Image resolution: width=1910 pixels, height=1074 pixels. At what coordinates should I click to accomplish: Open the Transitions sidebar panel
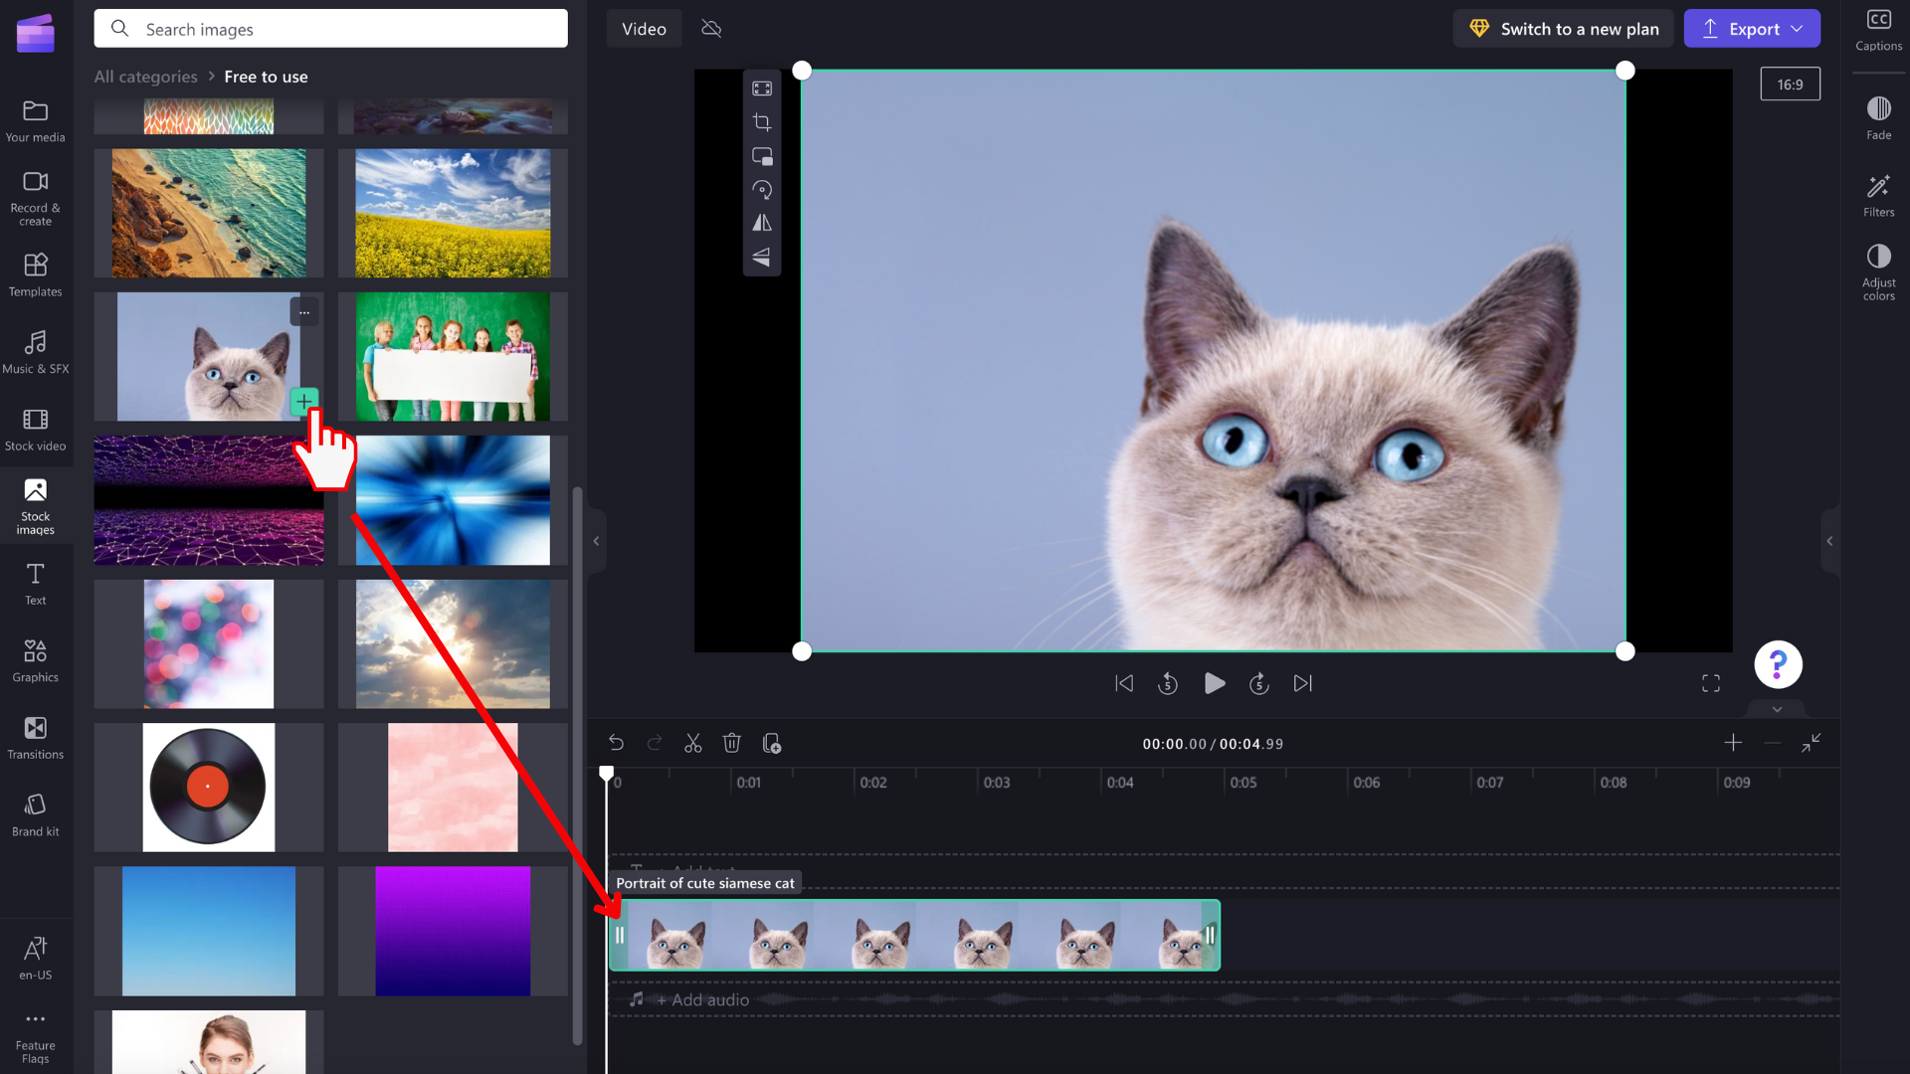coord(36,738)
